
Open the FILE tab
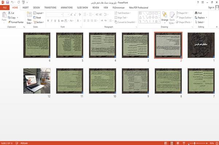[x=5, y=8]
